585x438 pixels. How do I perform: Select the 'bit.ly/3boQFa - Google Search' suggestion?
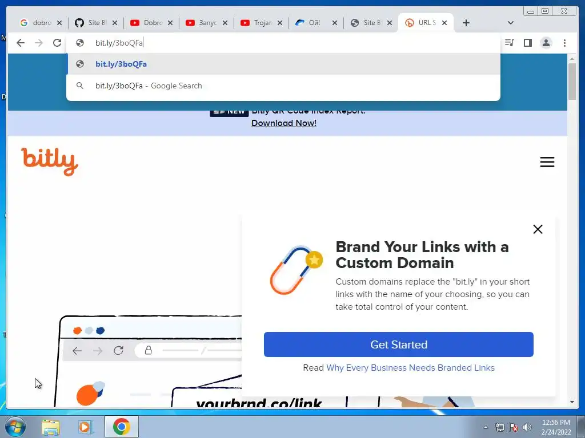pos(283,86)
